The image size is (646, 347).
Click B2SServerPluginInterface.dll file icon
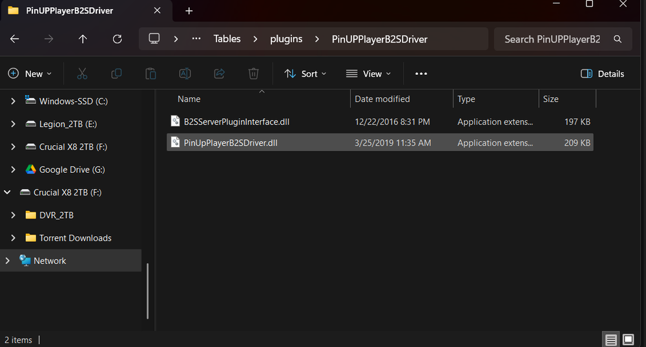[x=175, y=121]
